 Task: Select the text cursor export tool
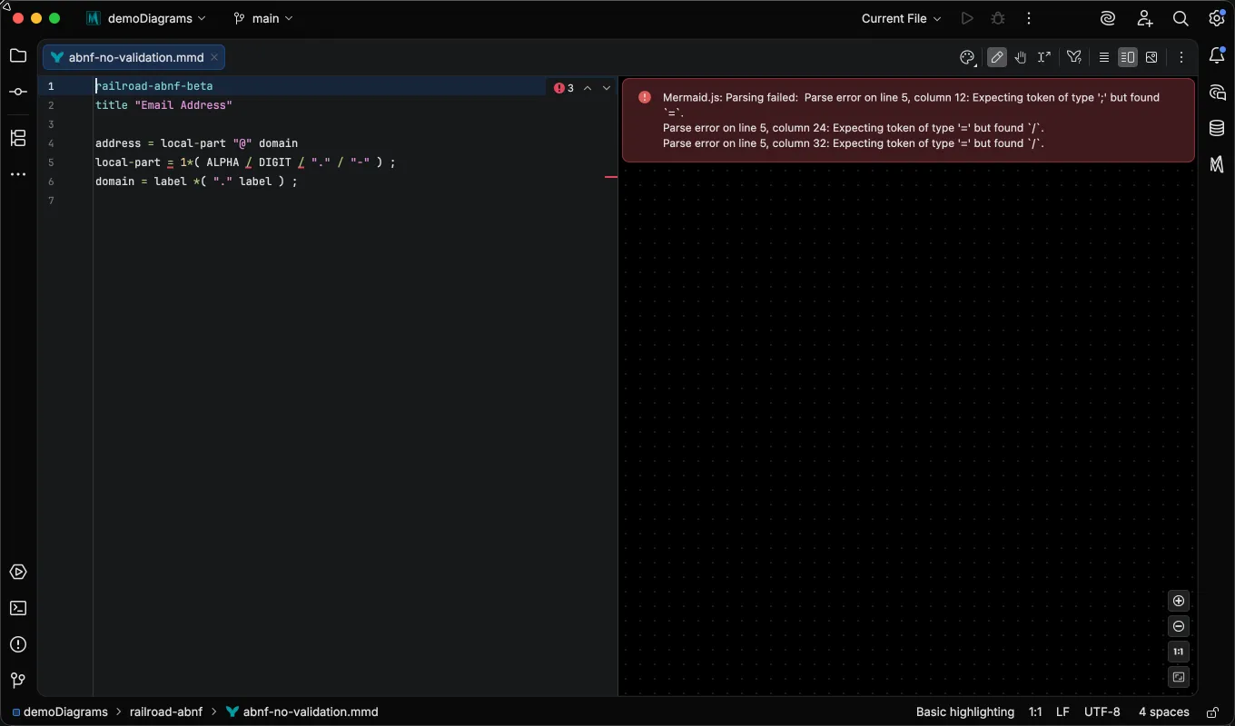pyautogui.click(x=1045, y=57)
